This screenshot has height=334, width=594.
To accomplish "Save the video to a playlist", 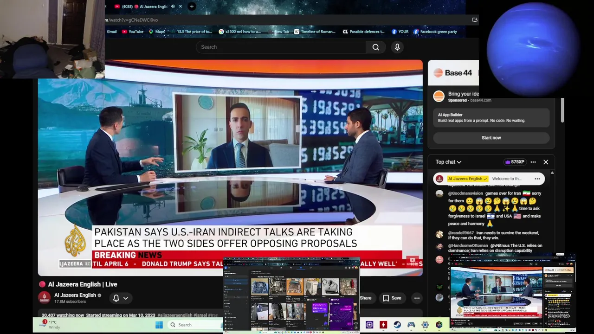I will (392, 298).
